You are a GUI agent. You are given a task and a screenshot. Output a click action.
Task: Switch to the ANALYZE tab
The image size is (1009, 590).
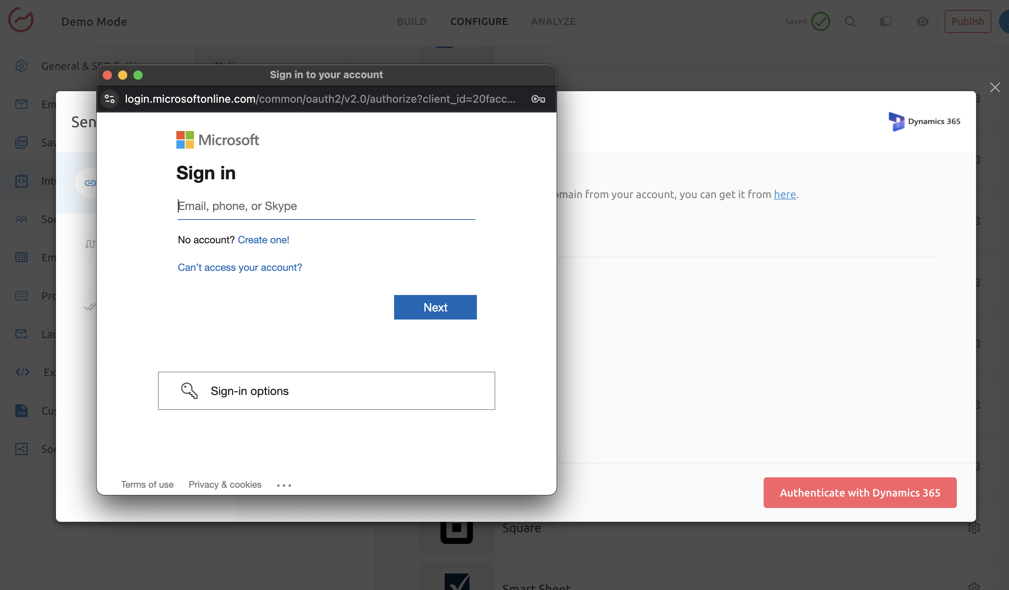pos(553,21)
